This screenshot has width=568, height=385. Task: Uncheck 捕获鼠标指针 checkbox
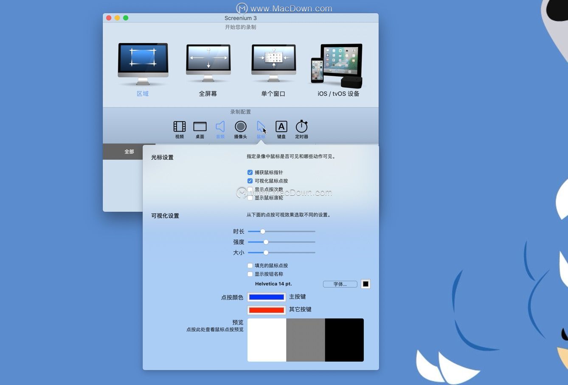(250, 172)
